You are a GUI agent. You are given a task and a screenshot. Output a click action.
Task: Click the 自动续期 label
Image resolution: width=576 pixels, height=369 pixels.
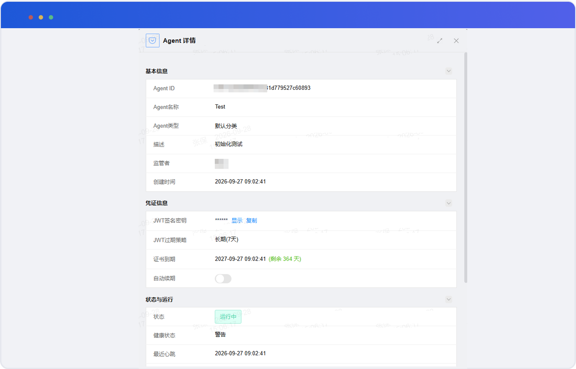[x=164, y=279]
